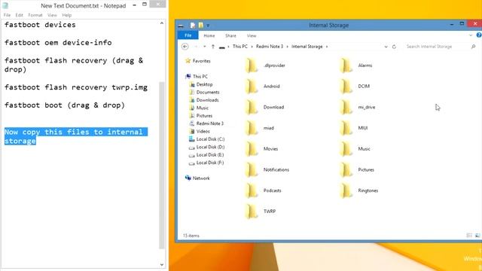Select the mi_drive folder

[x=358, y=107]
